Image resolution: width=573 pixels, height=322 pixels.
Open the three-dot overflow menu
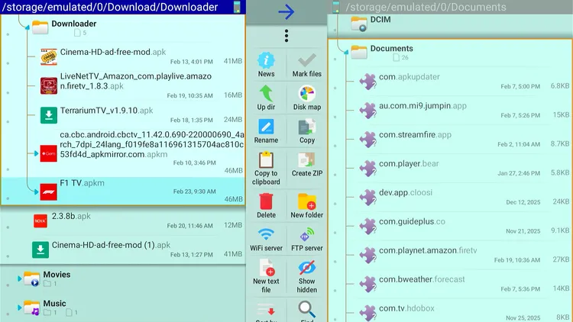[x=286, y=36]
